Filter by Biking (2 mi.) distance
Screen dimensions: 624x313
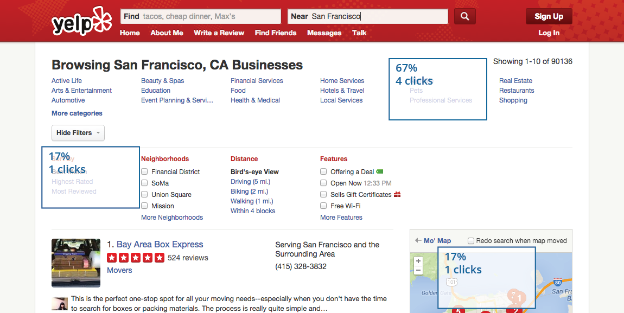[249, 191]
